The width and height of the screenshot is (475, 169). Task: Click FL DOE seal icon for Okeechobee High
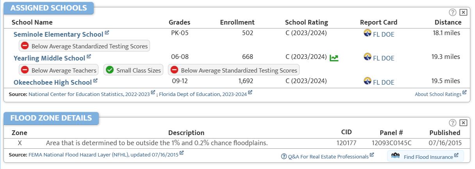367,81
